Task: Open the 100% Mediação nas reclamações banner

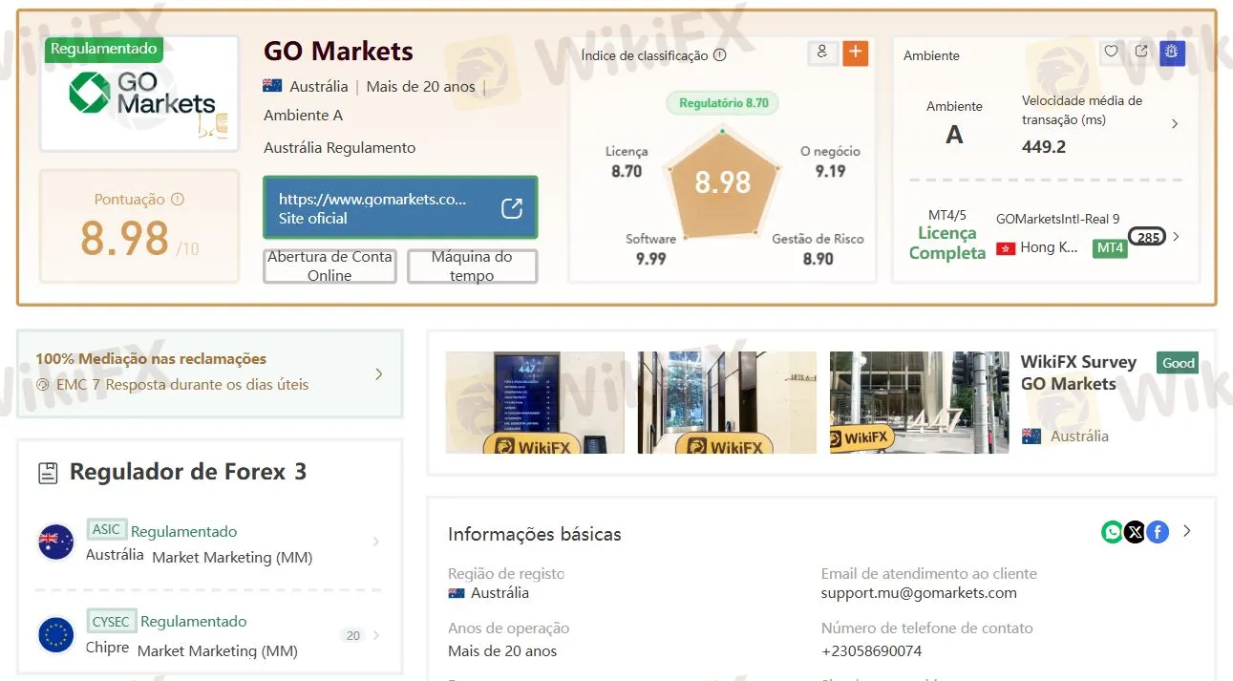Action: (210, 373)
